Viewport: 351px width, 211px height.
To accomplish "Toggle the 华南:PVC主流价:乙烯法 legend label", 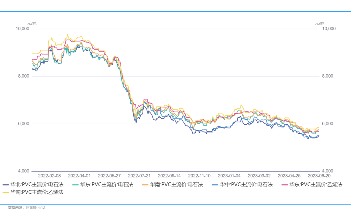I will pyautogui.click(x=37, y=192).
